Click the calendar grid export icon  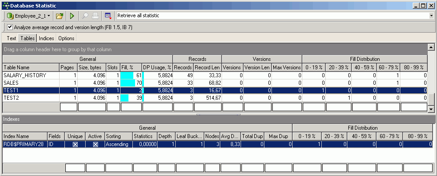pyautogui.click(x=108, y=16)
